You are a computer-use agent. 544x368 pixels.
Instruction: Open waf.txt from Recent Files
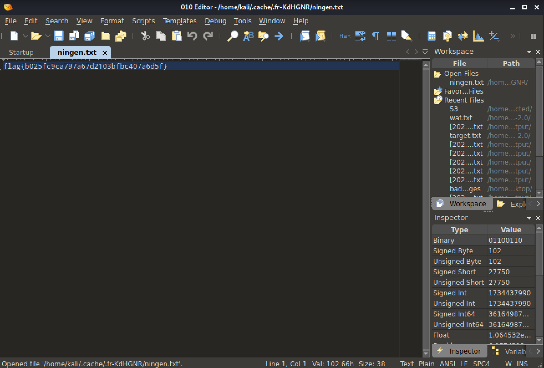click(461, 118)
